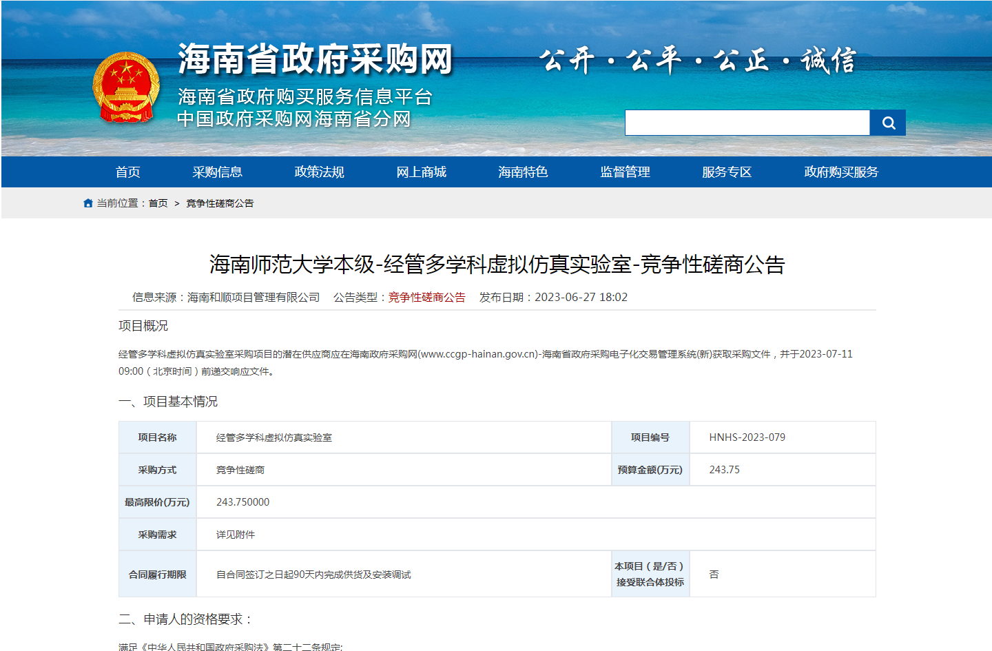Click the home icon in breadcrumb
Screen dimensions: 992x651
88,203
